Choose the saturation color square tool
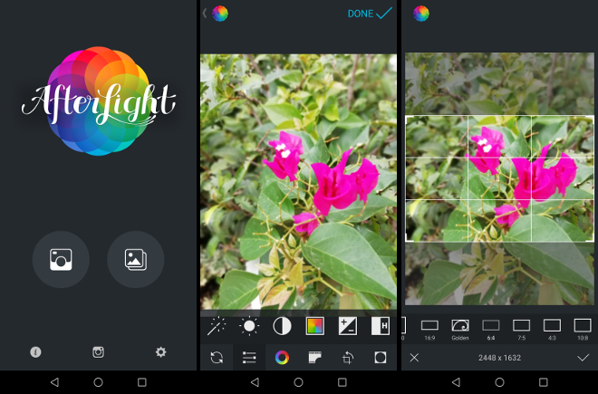This screenshot has height=394, width=598. (314, 325)
